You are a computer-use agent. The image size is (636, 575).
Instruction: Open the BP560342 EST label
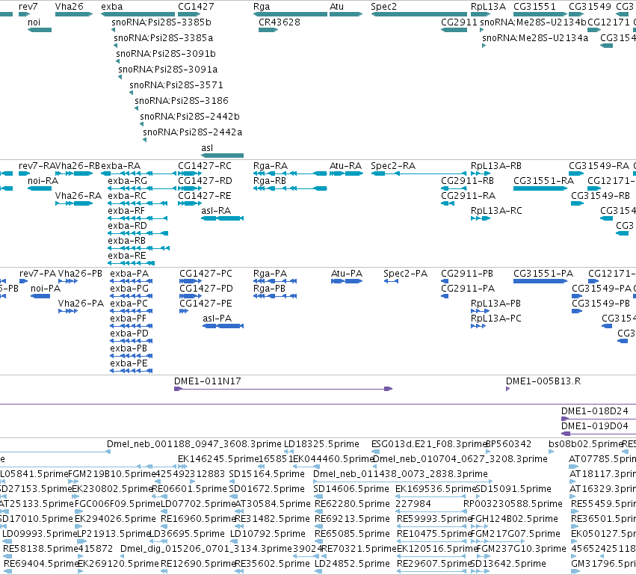509,444
